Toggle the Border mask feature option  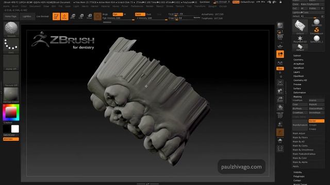click(x=316, y=121)
